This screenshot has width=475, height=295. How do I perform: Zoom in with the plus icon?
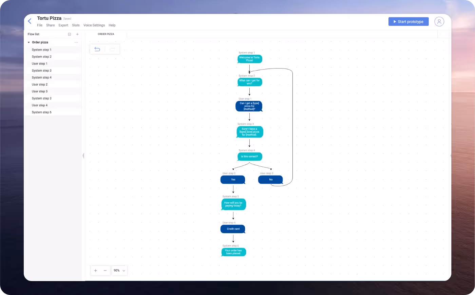tap(96, 271)
